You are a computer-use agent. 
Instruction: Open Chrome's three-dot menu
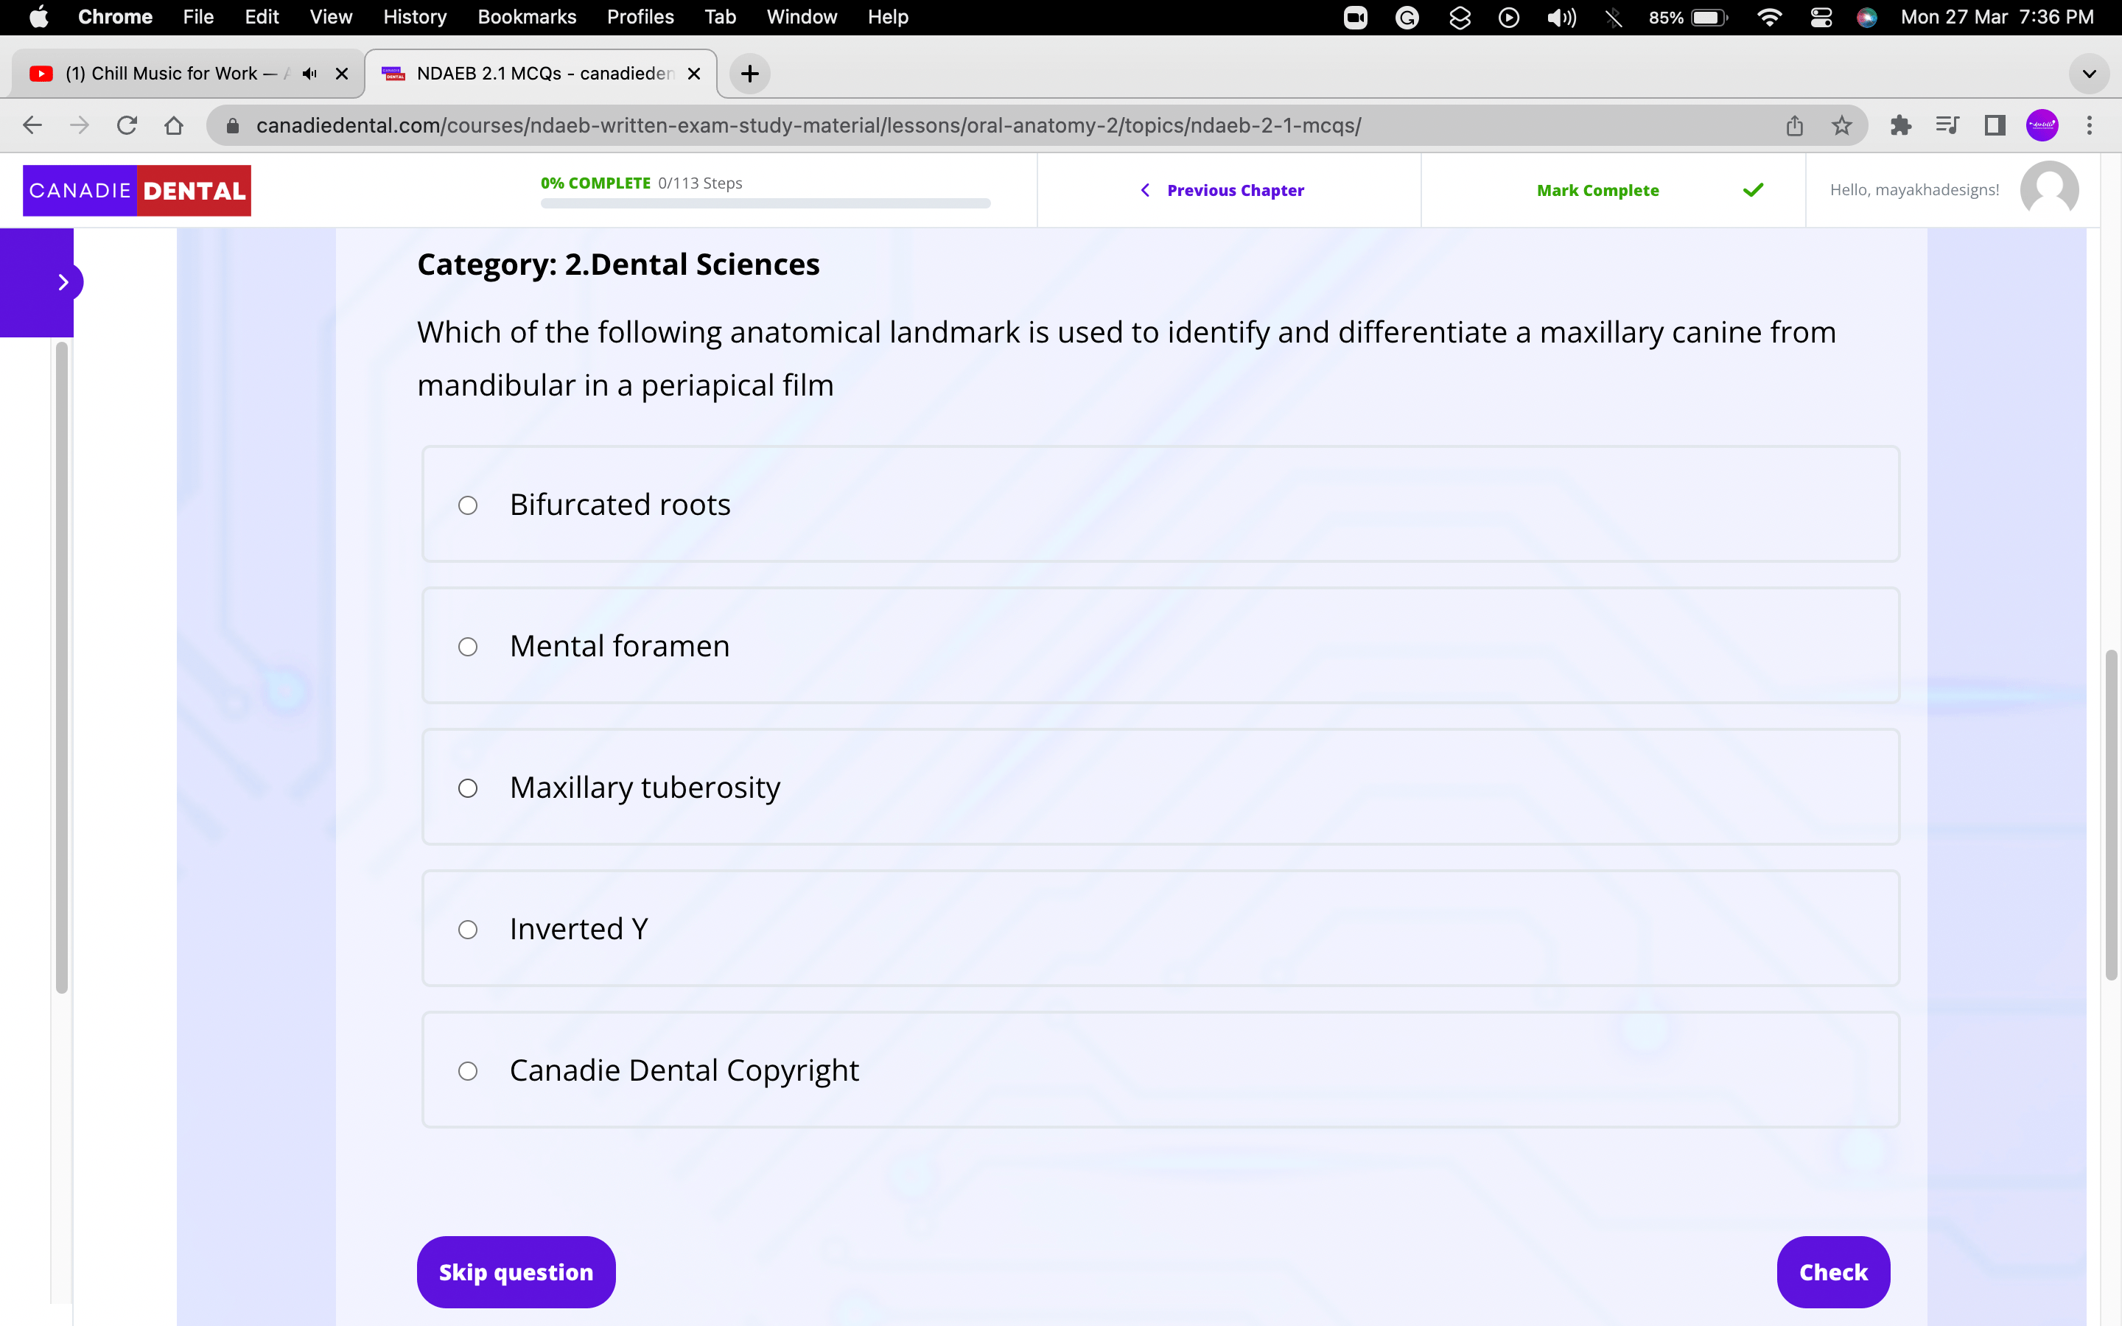[2090, 125]
